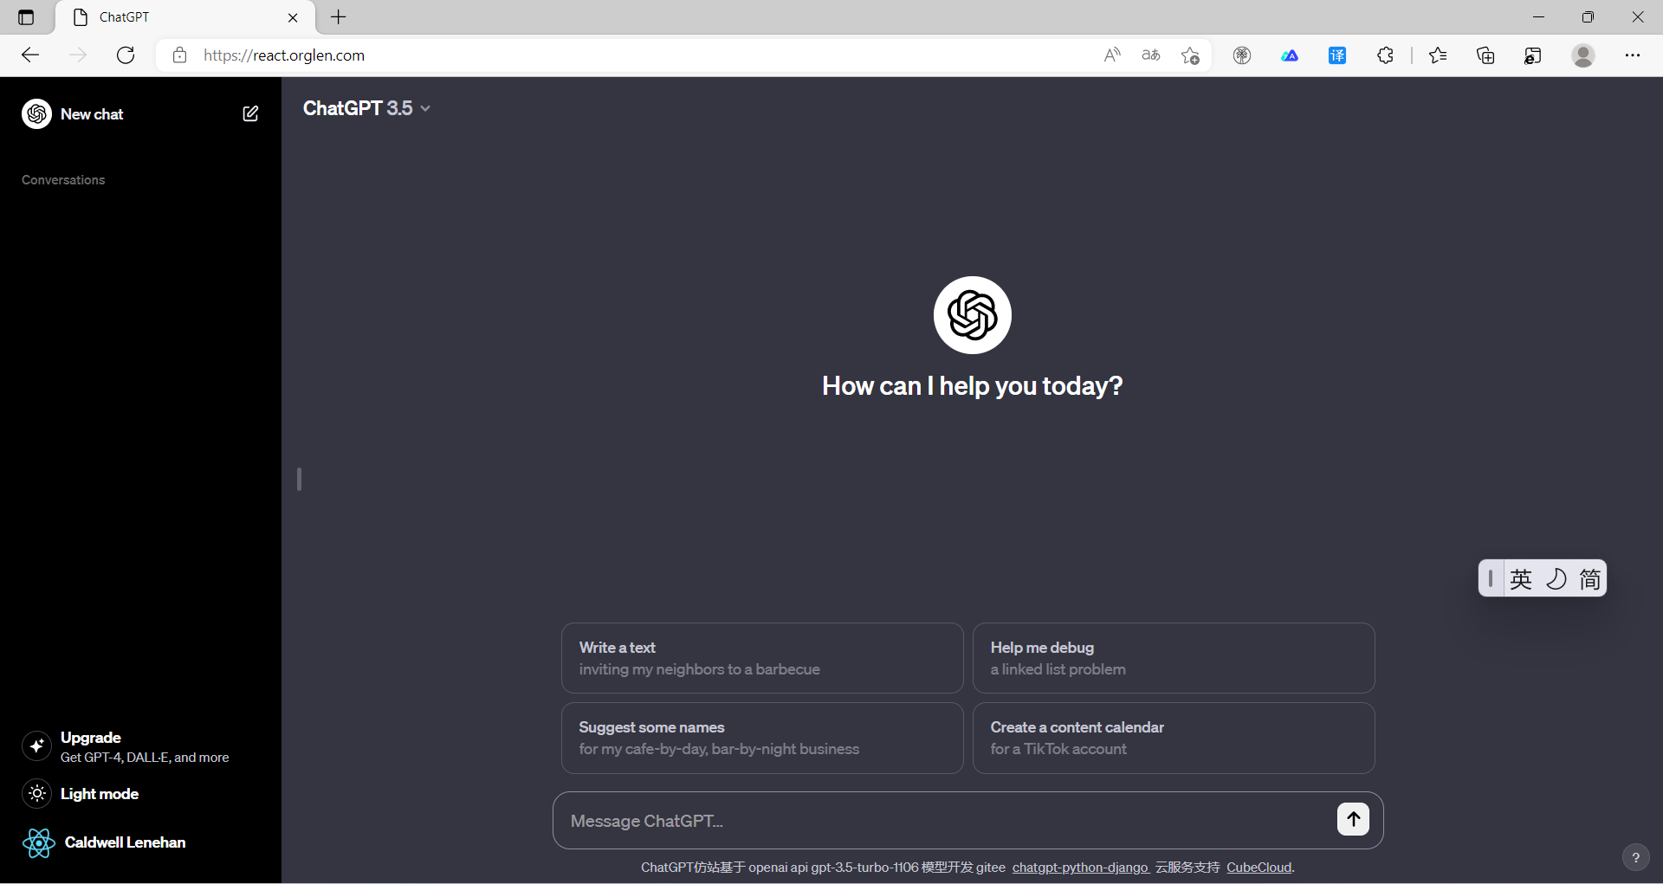Start a new chat with the edit icon
Viewport: 1663px width, 884px height.
click(250, 113)
